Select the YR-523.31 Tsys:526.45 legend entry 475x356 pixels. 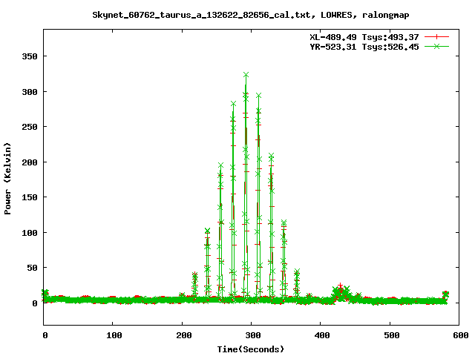coord(364,47)
